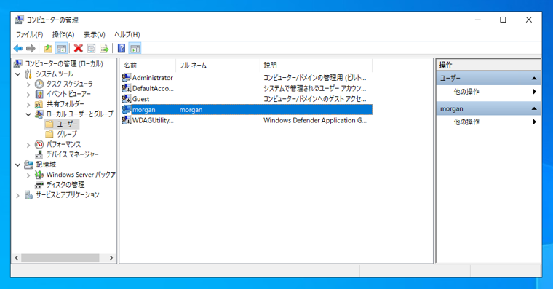Expand the タスク スケジューラ node
The image size is (553, 289).
[28, 84]
